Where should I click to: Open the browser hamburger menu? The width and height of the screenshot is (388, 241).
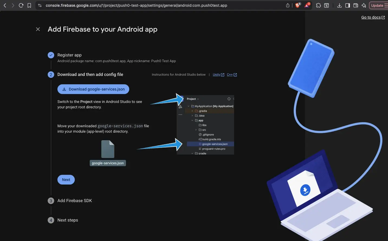point(386,5)
